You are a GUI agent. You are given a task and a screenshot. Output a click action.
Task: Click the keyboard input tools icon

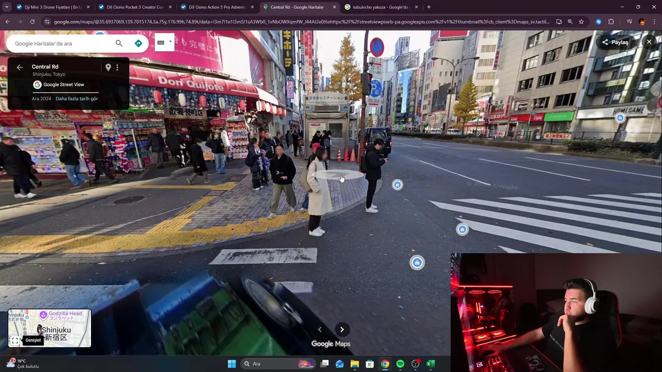point(161,42)
